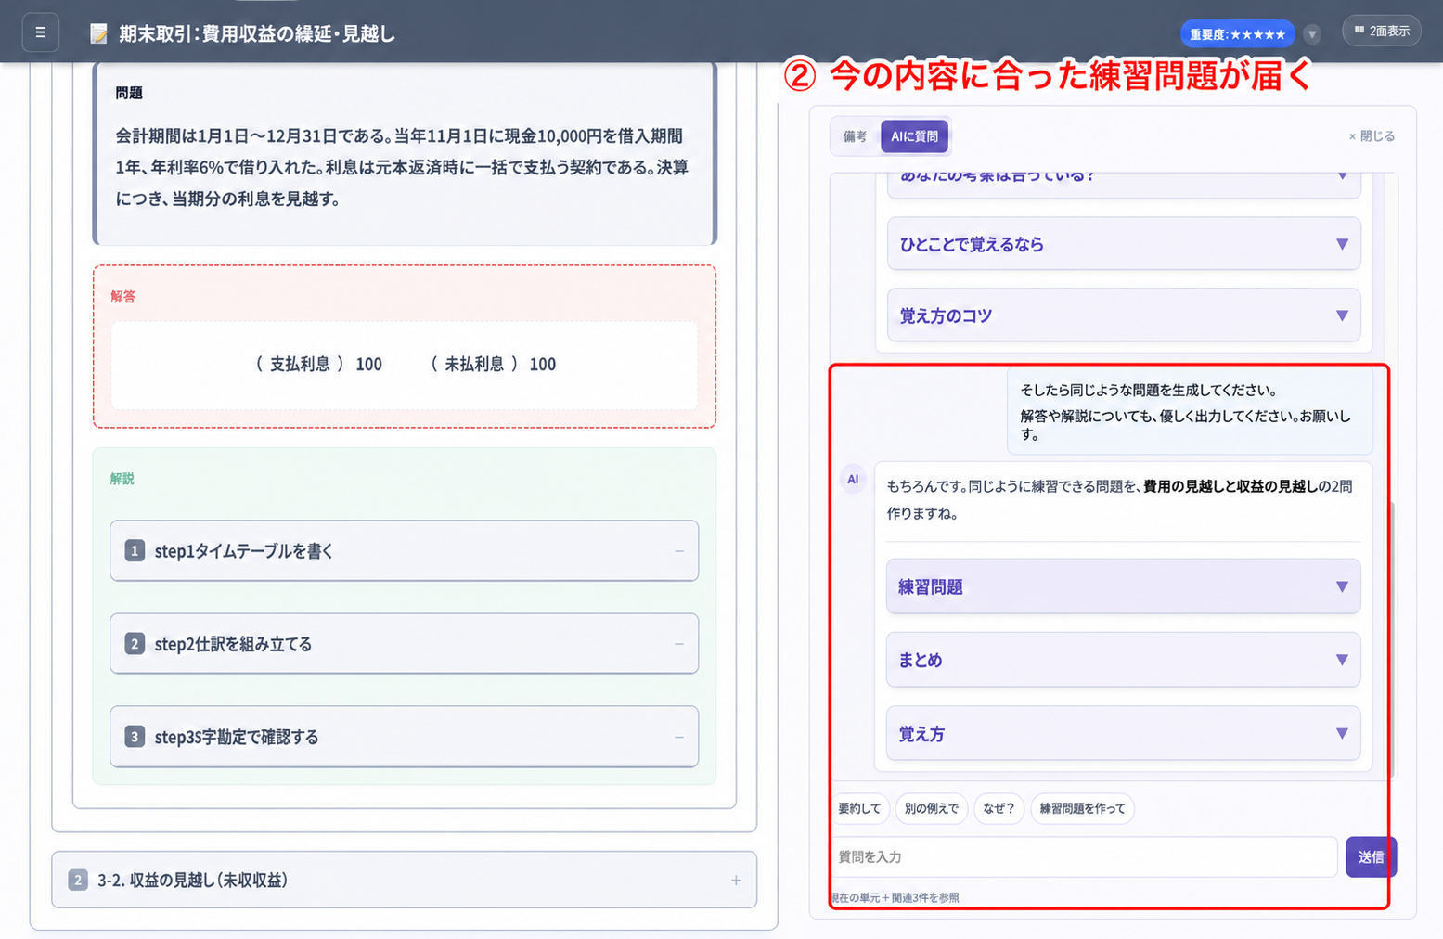Viewport: 1443px width, 939px height.
Task: Click the answer text （支払利息）100
Action: tap(317, 365)
